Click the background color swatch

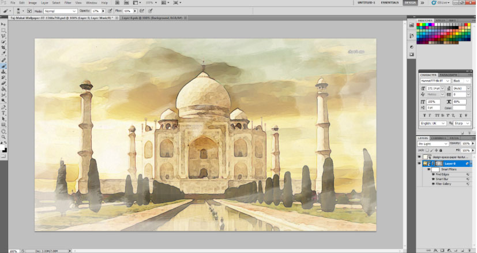click(x=5, y=150)
